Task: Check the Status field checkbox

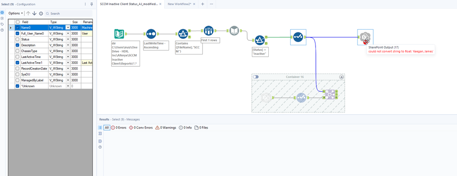Action: coord(17,39)
